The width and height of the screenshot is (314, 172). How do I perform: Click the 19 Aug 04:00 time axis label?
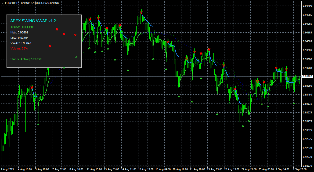[x=163, y=169]
